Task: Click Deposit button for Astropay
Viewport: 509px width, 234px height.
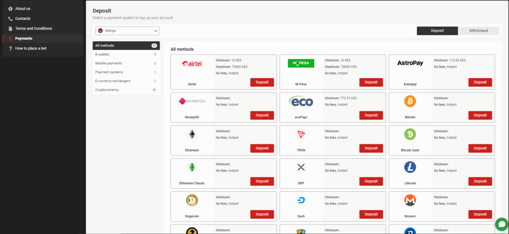Action: 480,82
